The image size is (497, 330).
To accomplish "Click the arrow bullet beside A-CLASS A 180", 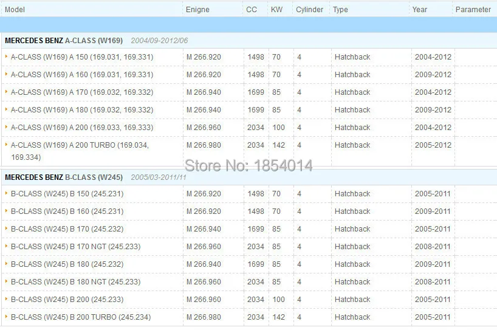I will coord(6,109).
